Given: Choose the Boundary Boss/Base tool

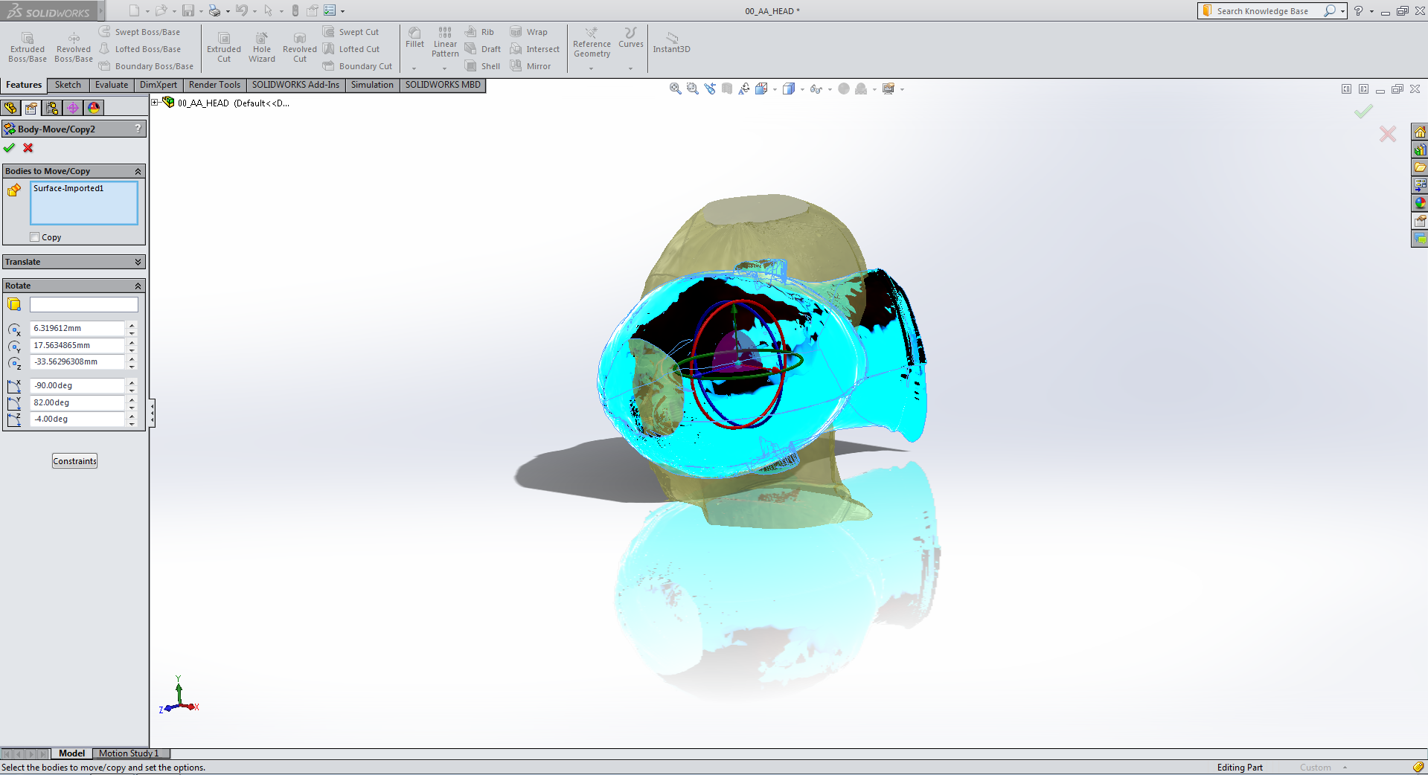Looking at the screenshot, I should [146, 66].
